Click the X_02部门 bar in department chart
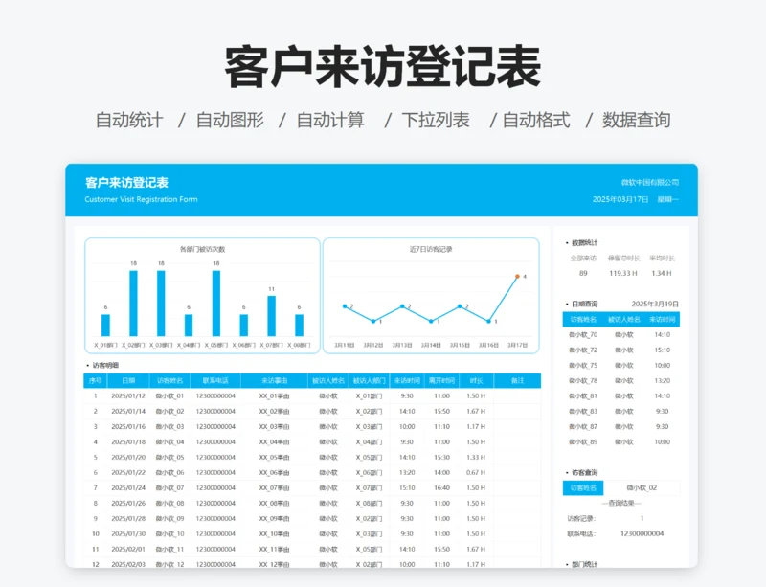Screen dimensions: 766x587 (x=133, y=303)
